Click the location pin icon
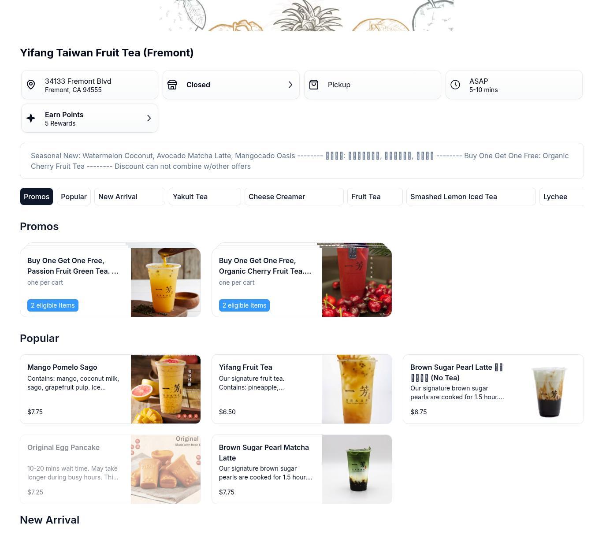 click(x=31, y=85)
